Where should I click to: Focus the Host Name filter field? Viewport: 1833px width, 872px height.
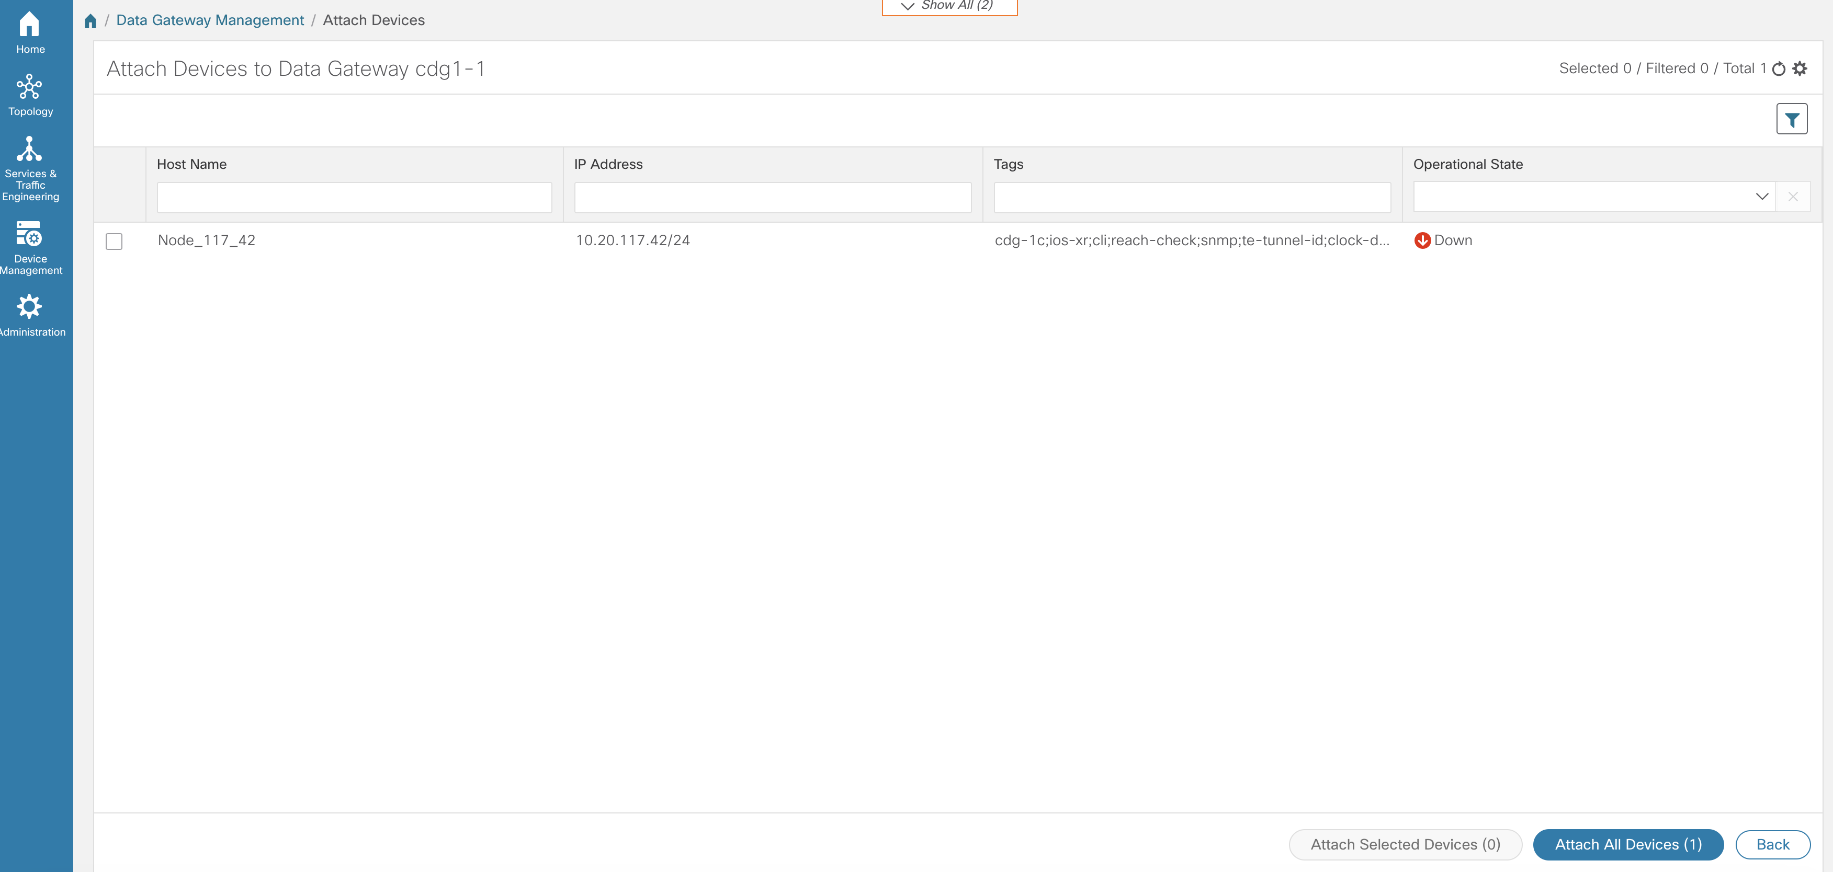[x=354, y=198]
